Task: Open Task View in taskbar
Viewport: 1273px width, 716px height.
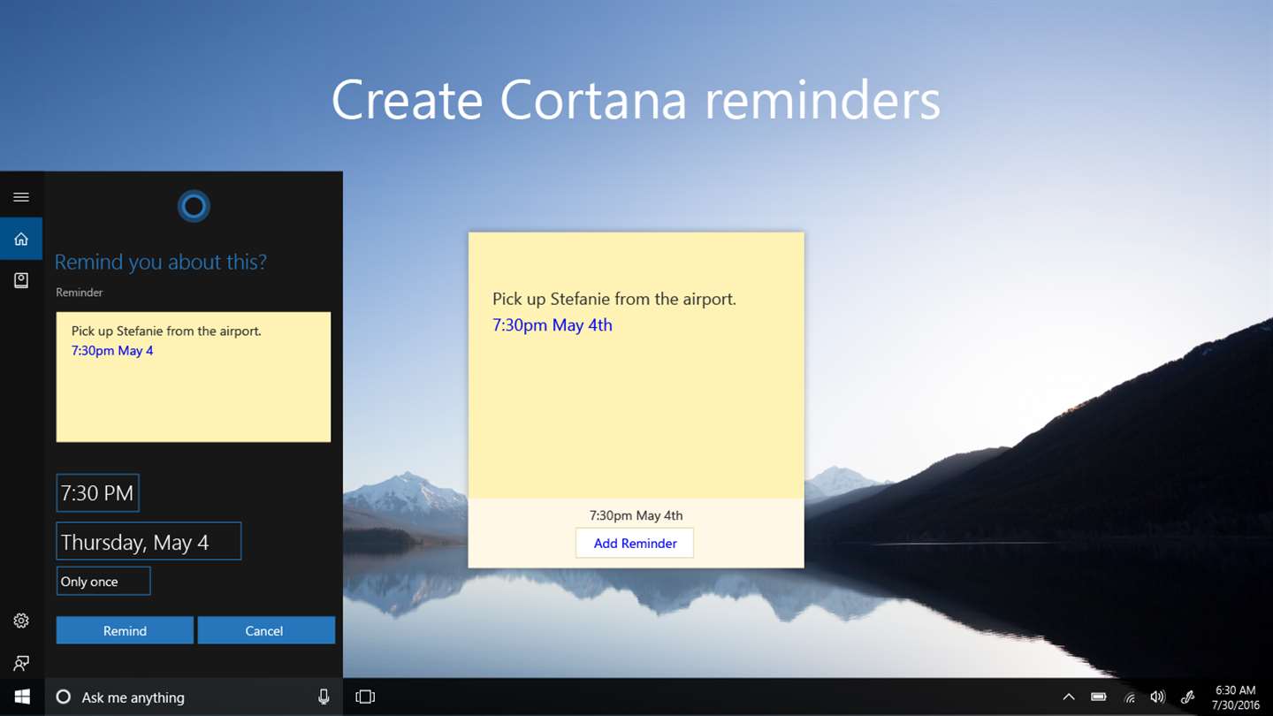Action: [365, 697]
